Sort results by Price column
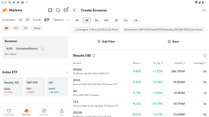This screenshot has height=117, width=209. pyautogui.click(x=137, y=63)
